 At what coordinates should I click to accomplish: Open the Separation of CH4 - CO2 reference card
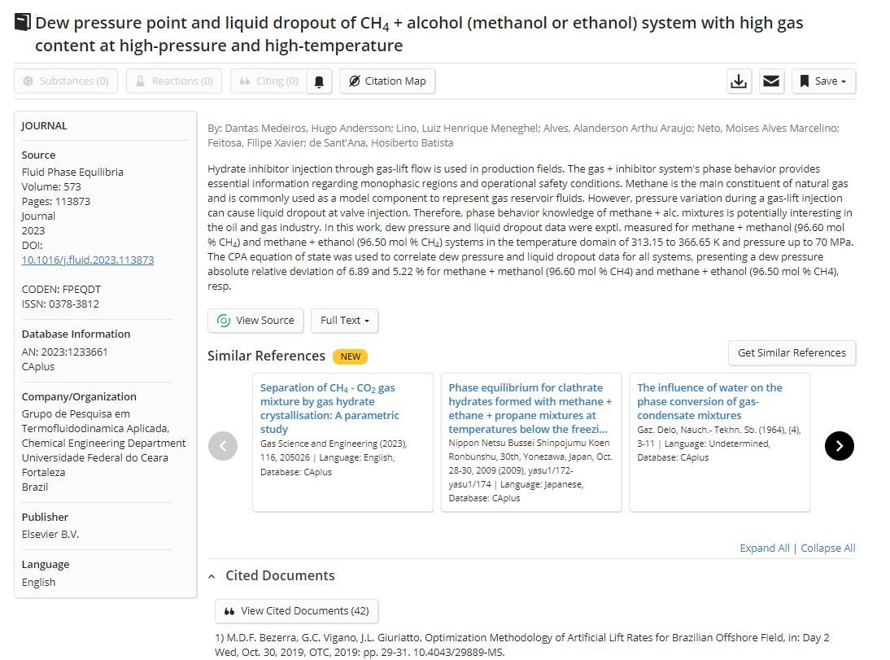click(342, 443)
